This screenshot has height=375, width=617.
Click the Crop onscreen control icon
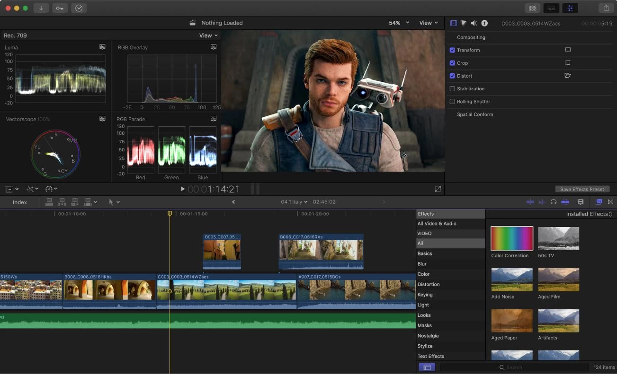(x=568, y=62)
